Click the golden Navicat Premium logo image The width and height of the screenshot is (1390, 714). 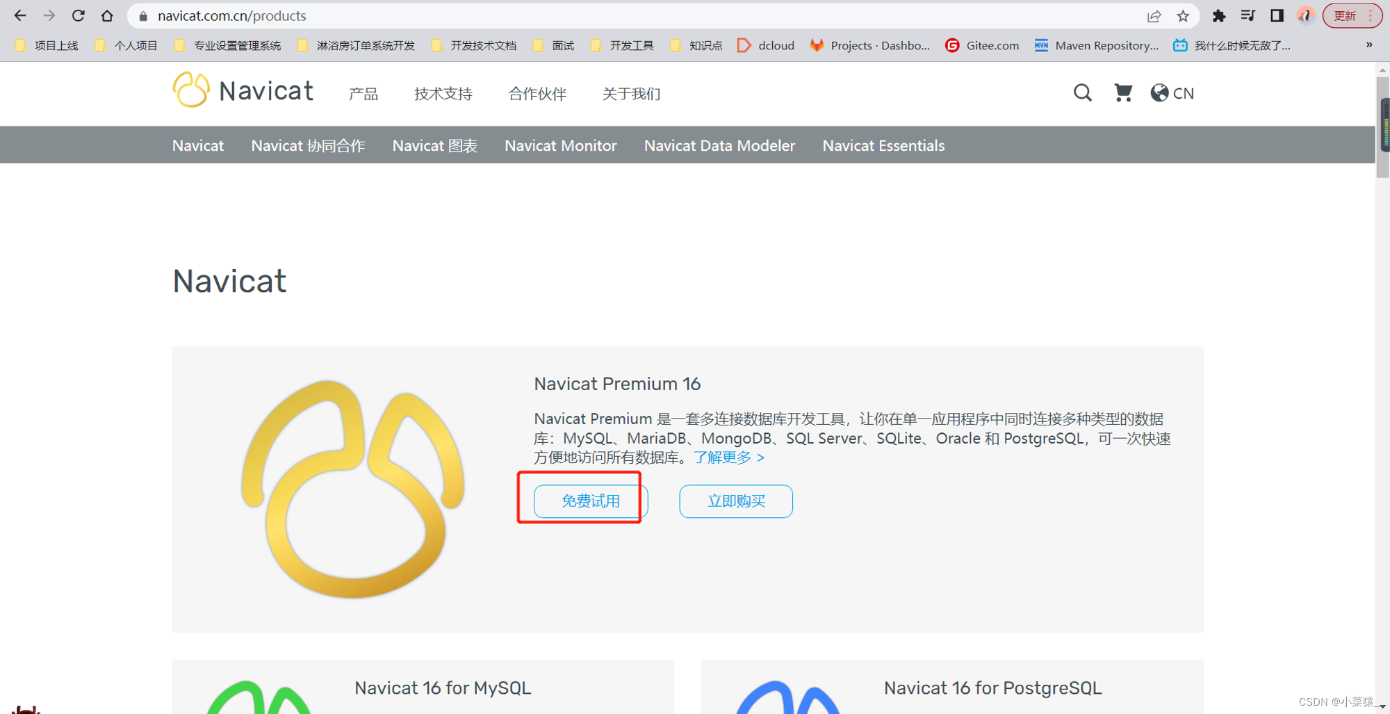click(x=353, y=489)
